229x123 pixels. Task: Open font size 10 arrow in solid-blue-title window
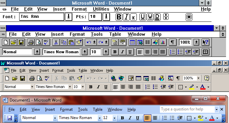pyautogui.click(x=106, y=52)
